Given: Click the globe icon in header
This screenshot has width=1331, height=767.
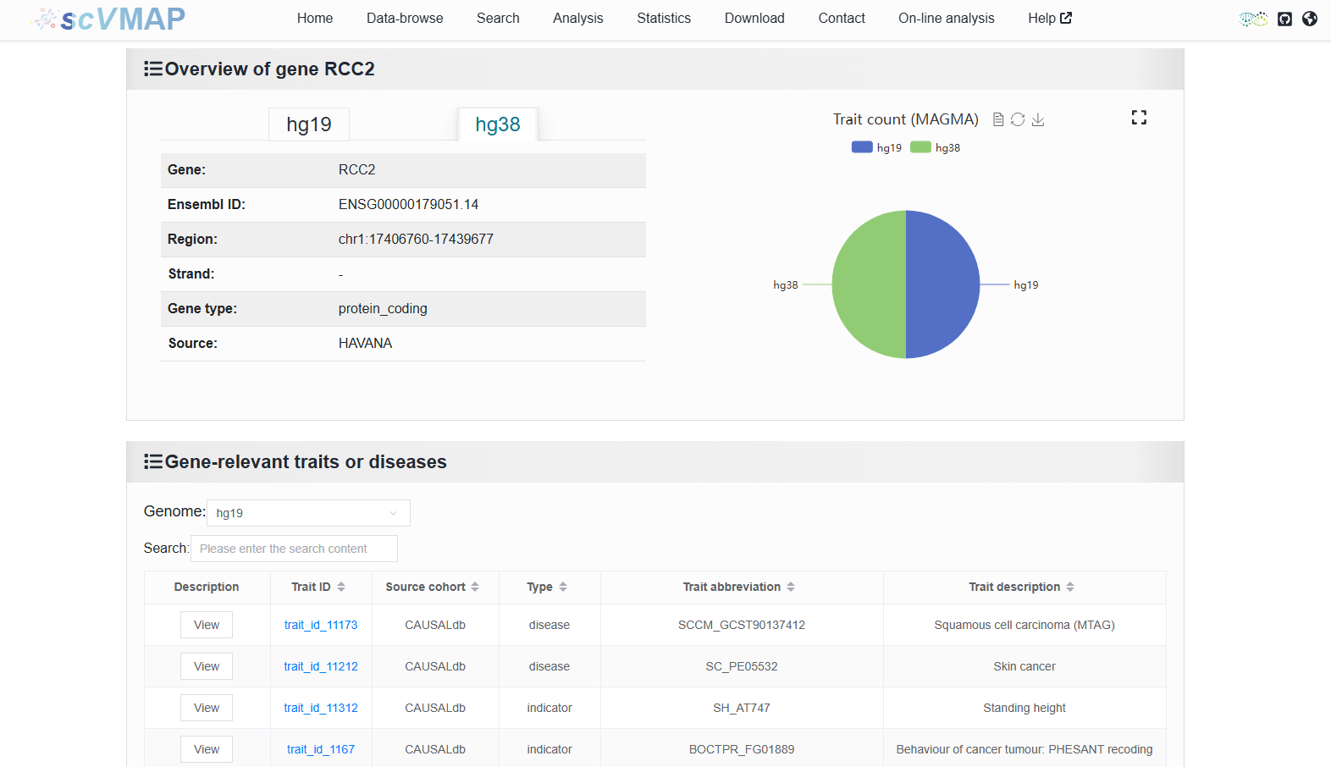Looking at the screenshot, I should [1310, 19].
